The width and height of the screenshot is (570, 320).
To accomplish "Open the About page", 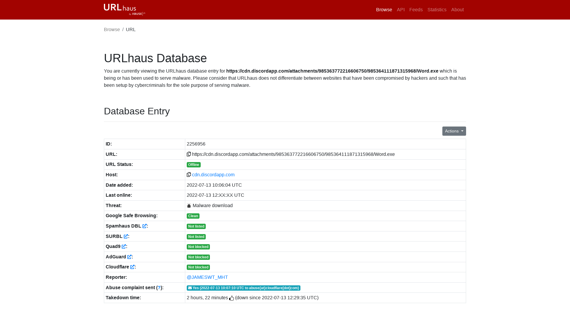I will (457, 10).
